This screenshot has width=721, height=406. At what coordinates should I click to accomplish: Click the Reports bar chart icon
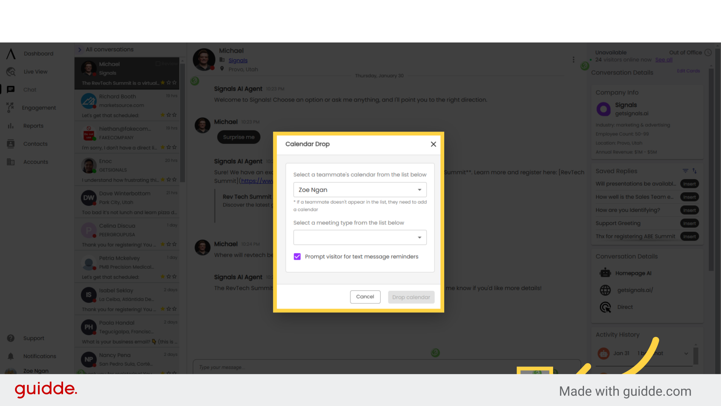pyautogui.click(x=11, y=126)
